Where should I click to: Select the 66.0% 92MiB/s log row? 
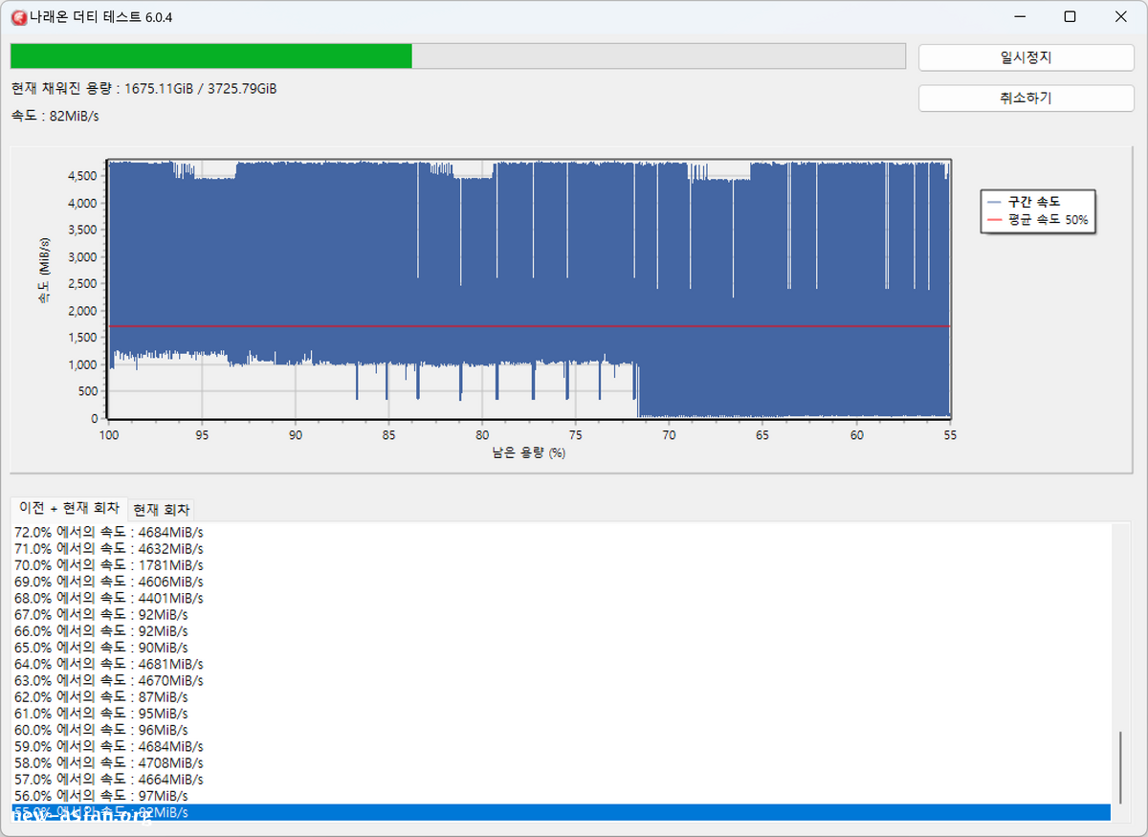coord(561,630)
